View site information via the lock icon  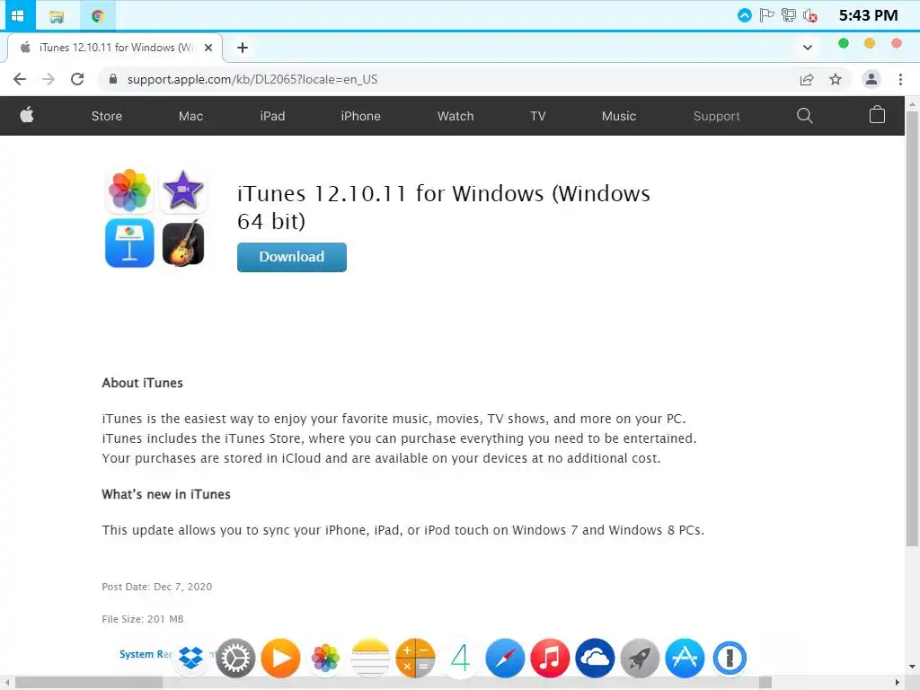(x=113, y=79)
